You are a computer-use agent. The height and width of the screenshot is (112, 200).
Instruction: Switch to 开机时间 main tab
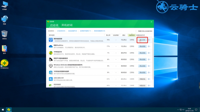tap(67, 25)
